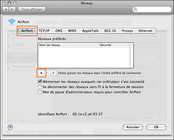Toggle Mémoriser les réseaux checkbox
The image size is (174, 140).
(x=40, y=82)
